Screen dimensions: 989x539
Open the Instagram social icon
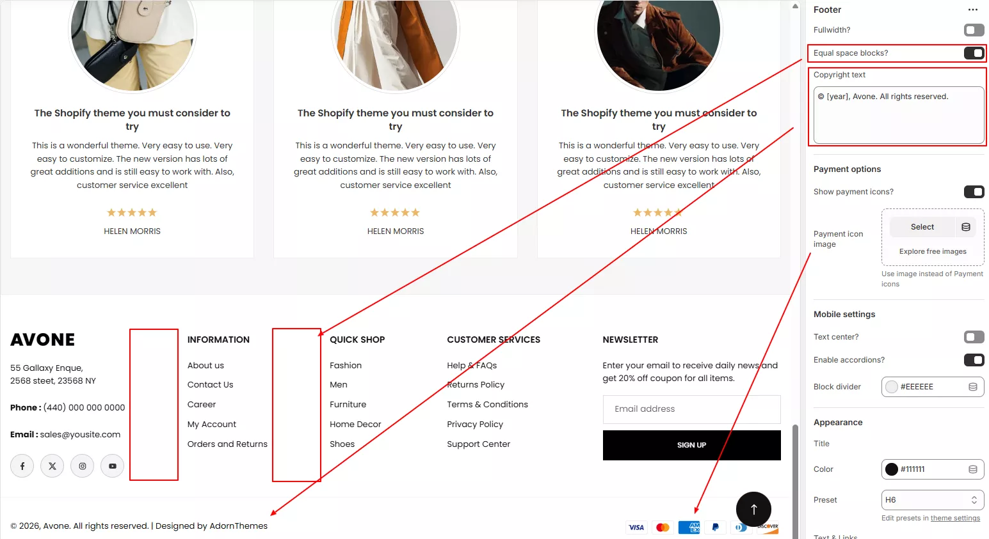83,466
